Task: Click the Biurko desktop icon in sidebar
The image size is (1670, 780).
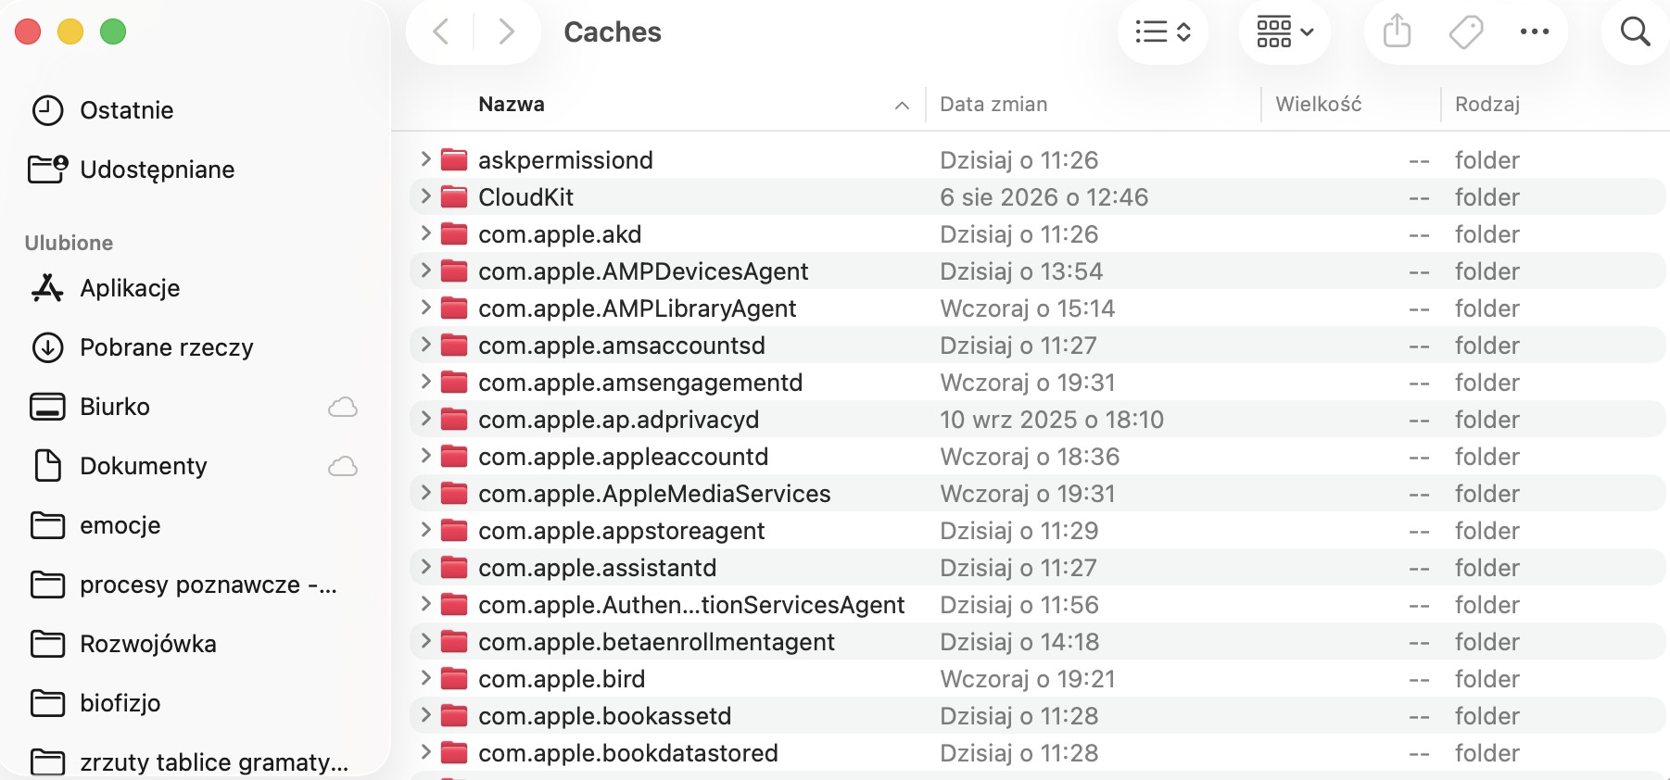Action: [47, 407]
